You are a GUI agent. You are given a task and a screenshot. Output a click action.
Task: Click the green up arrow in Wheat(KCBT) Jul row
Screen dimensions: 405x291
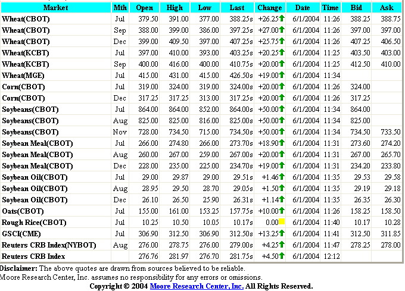tap(282, 52)
